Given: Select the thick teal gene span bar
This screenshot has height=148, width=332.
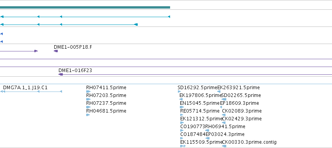Looking at the screenshot, I should [x=85, y=7].
